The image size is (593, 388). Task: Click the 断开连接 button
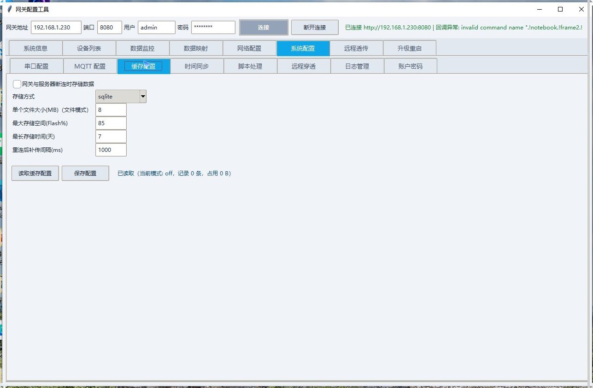click(315, 27)
